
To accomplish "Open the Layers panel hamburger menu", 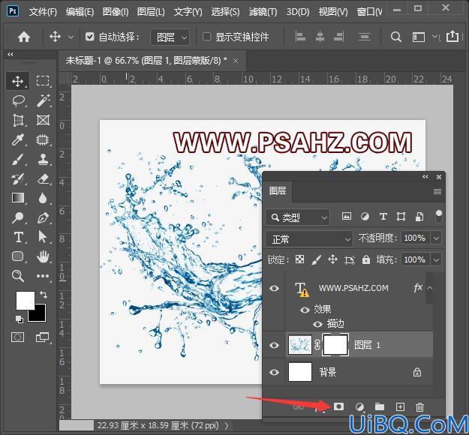I will pos(437,192).
